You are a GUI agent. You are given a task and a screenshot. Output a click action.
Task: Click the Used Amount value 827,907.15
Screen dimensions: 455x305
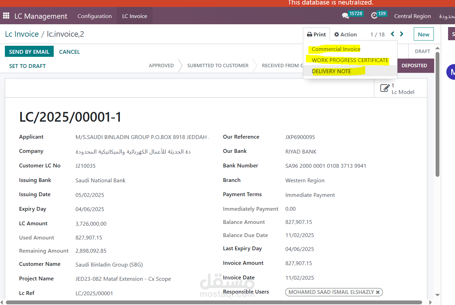[x=89, y=237]
